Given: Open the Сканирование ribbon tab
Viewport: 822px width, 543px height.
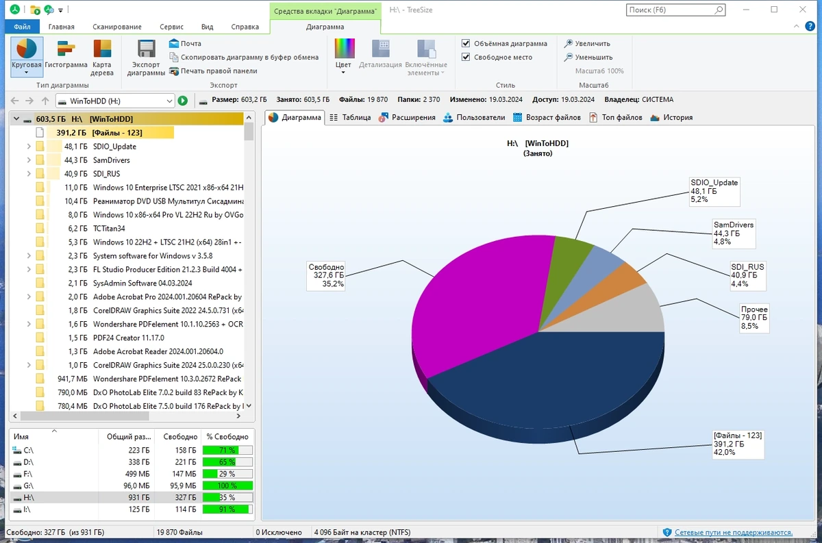Looking at the screenshot, I should point(116,27).
